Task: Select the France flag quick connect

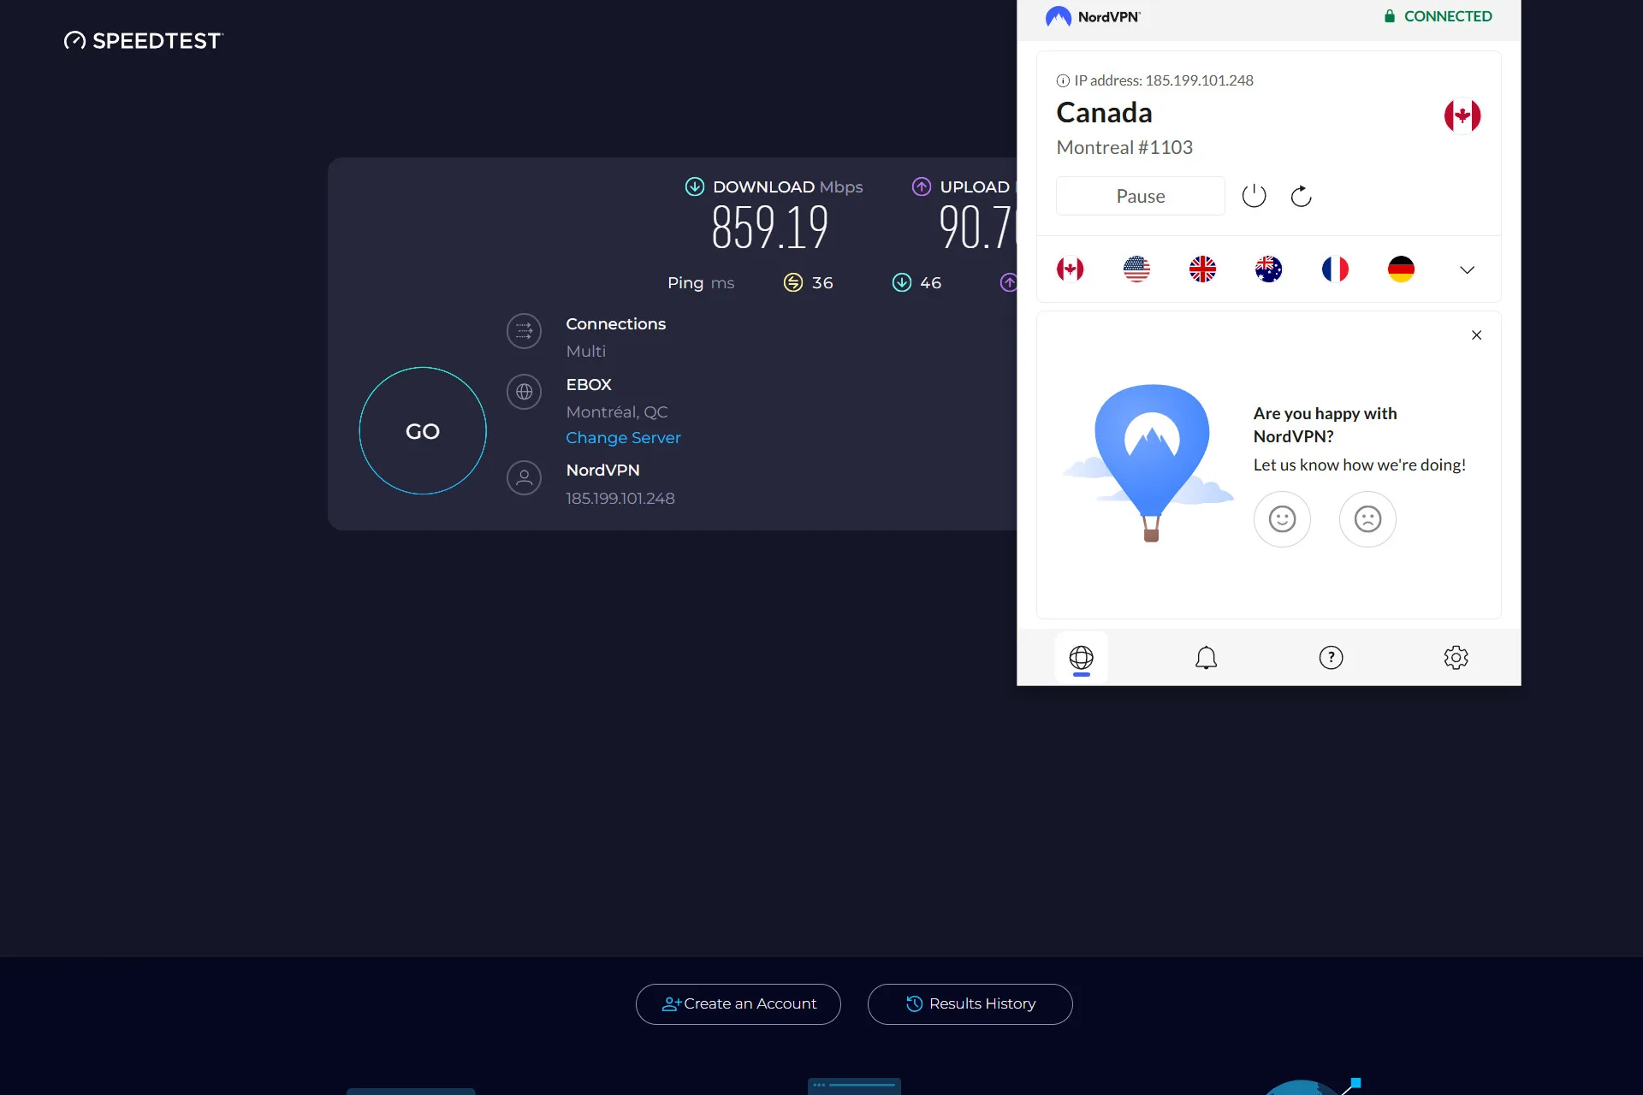Action: pyautogui.click(x=1335, y=269)
